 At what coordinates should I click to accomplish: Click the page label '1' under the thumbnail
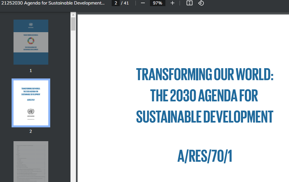click(x=31, y=70)
